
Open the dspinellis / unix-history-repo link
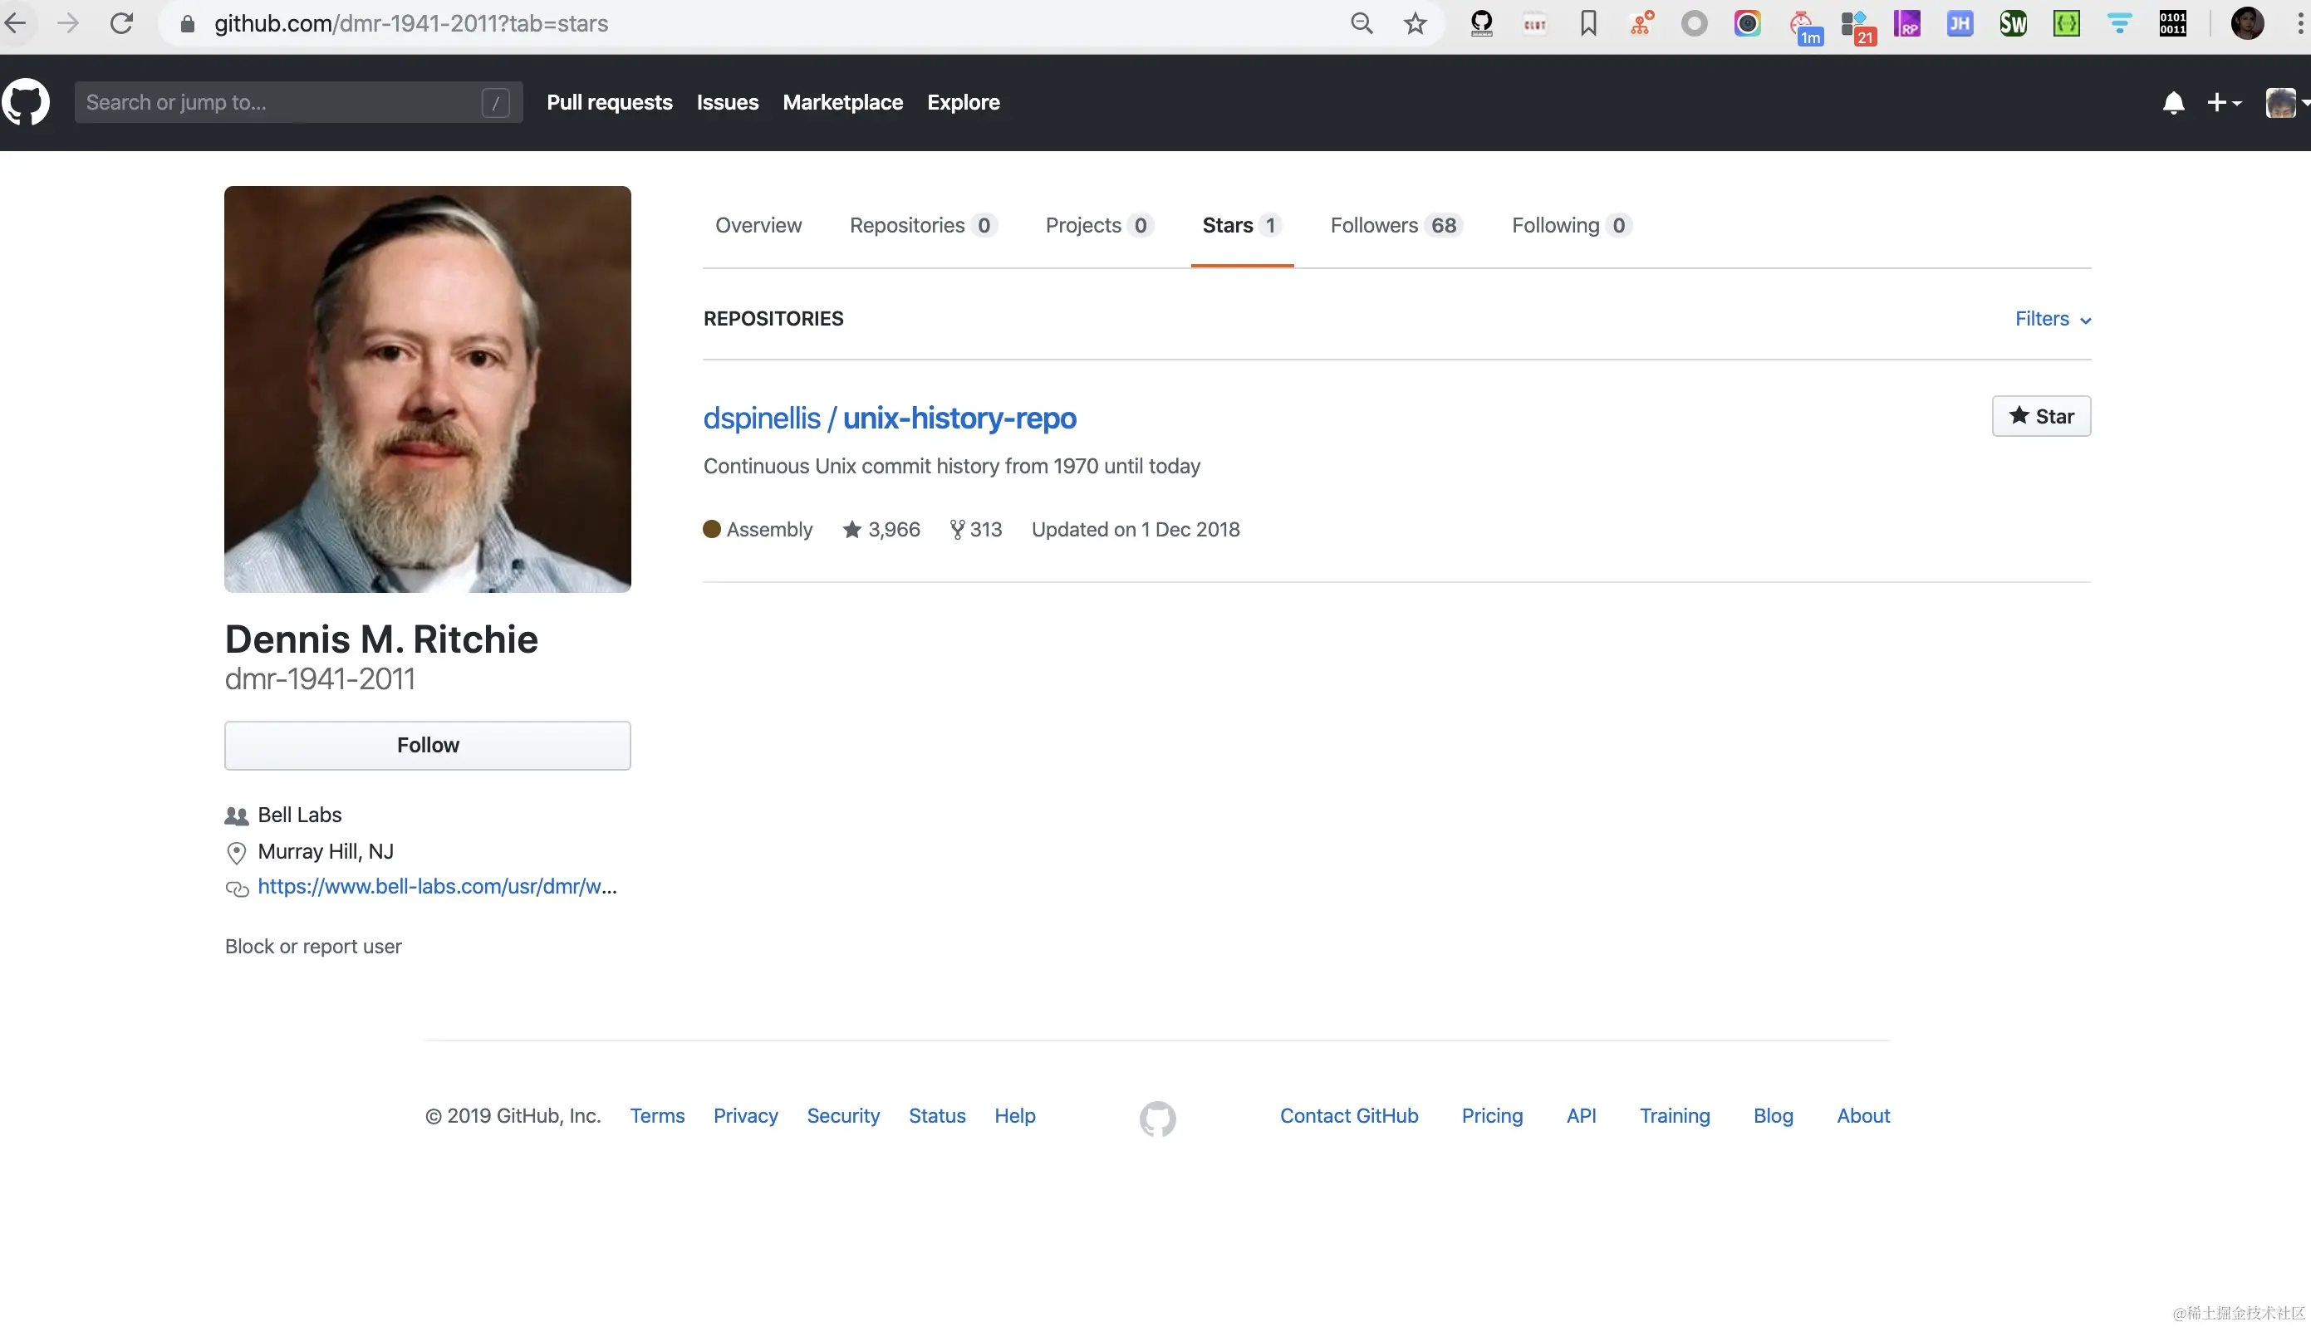click(x=889, y=419)
